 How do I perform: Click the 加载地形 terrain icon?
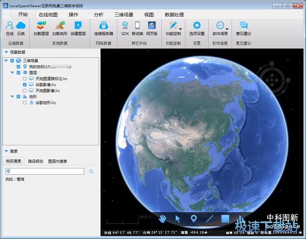pos(60,25)
